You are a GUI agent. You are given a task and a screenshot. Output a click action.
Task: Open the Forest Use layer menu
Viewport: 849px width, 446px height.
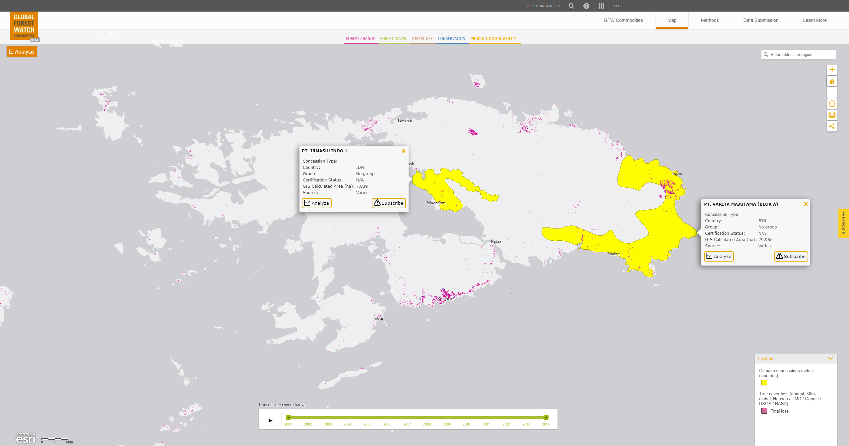[x=422, y=39]
